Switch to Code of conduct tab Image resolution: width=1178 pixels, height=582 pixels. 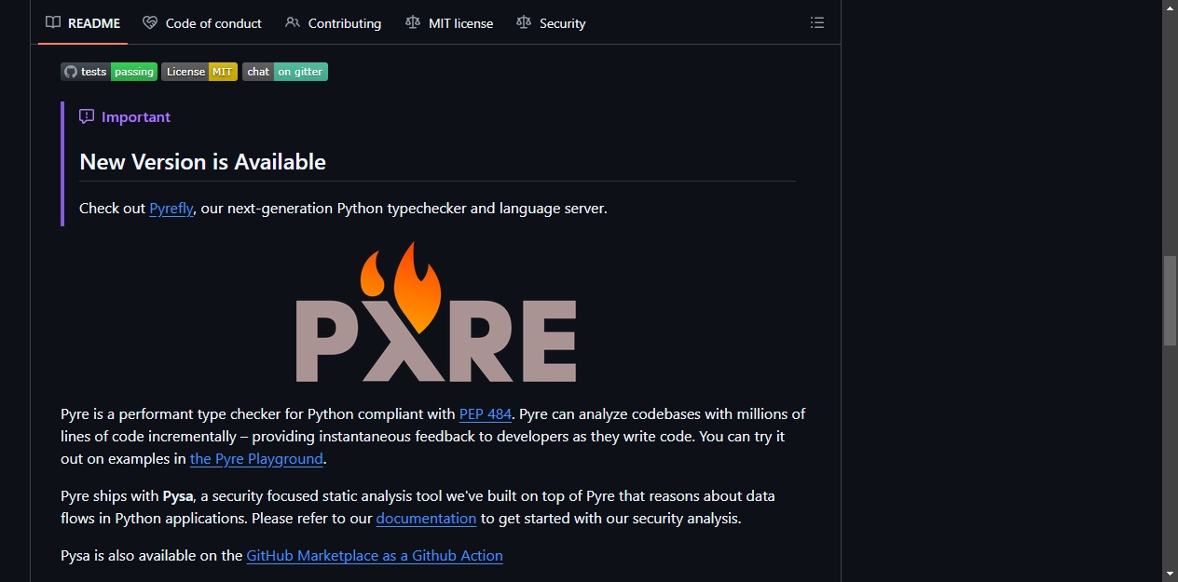tap(202, 22)
